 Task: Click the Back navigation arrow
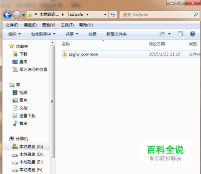[x=7, y=15]
